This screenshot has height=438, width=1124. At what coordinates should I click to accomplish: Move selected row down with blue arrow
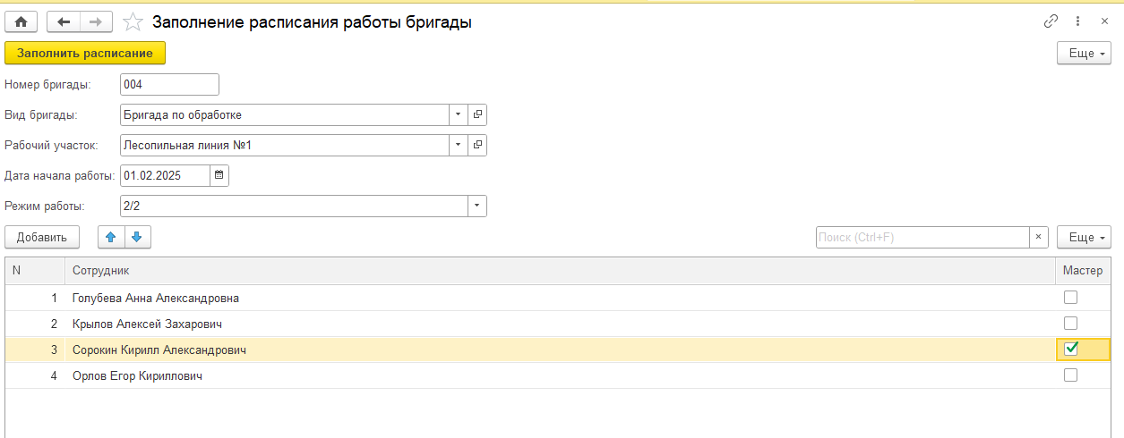click(137, 237)
